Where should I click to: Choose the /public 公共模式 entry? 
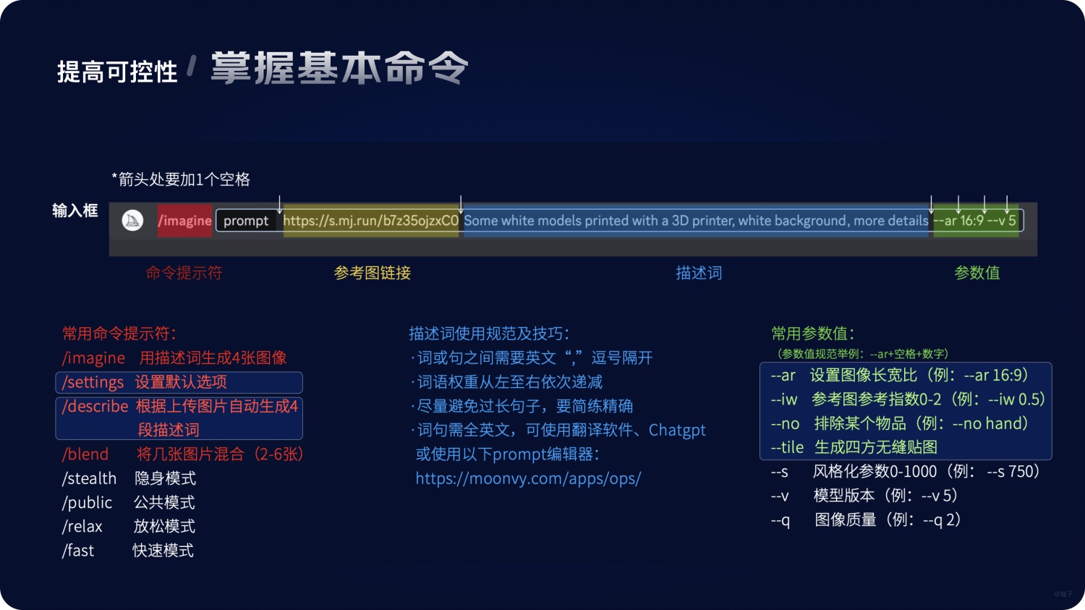pyautogui.click(x=87, y=502)
